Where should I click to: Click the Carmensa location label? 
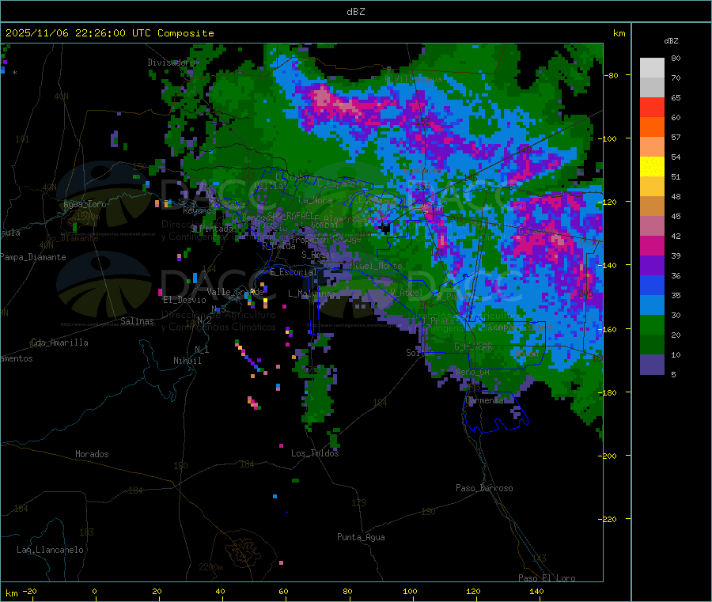(x=484, y=400)
